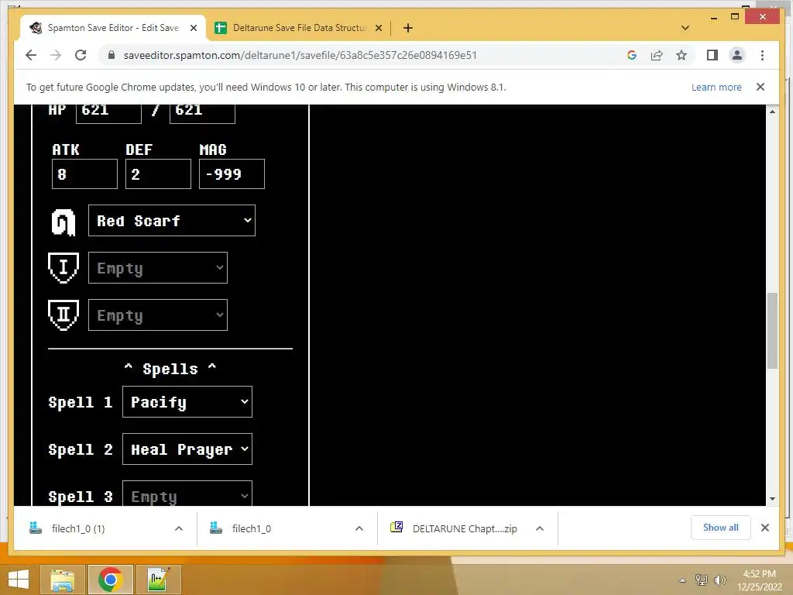Click the taskbar clock showing 4:52 PM
This screenshot has height=595, width=793.
click(759, 580)
